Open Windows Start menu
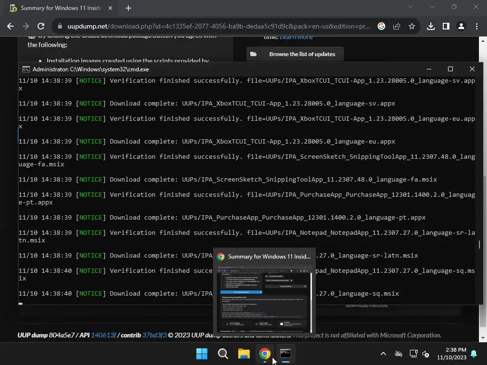The width and height of the screenshot is (487, 365). [x=202, y=354]
